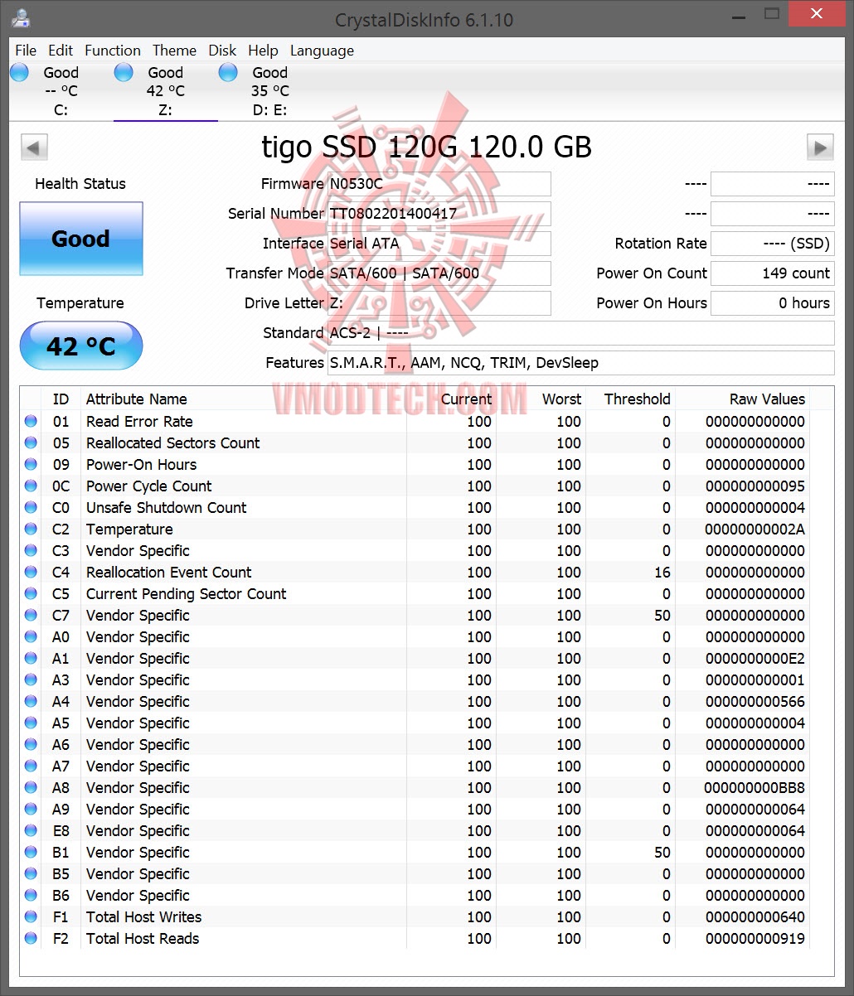This screenshot has height=996, width=854.
Task: Click the Power On Count value
Action: [x=773, y=273]
